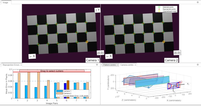The image size is (201, 106).
Task: Select the highlighted cyan pattern plane in 3D view
Action: [x=152, y=82]
